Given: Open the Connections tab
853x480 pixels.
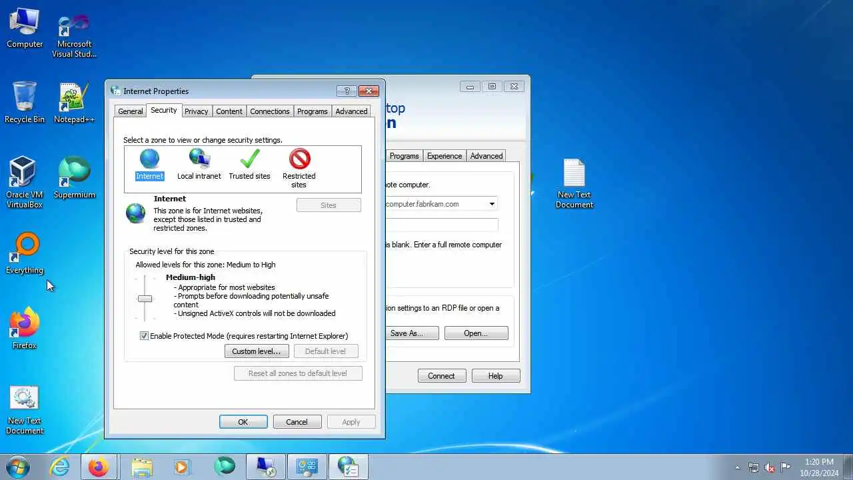Looking at the screenshot, I should click(x=270, y=111).
